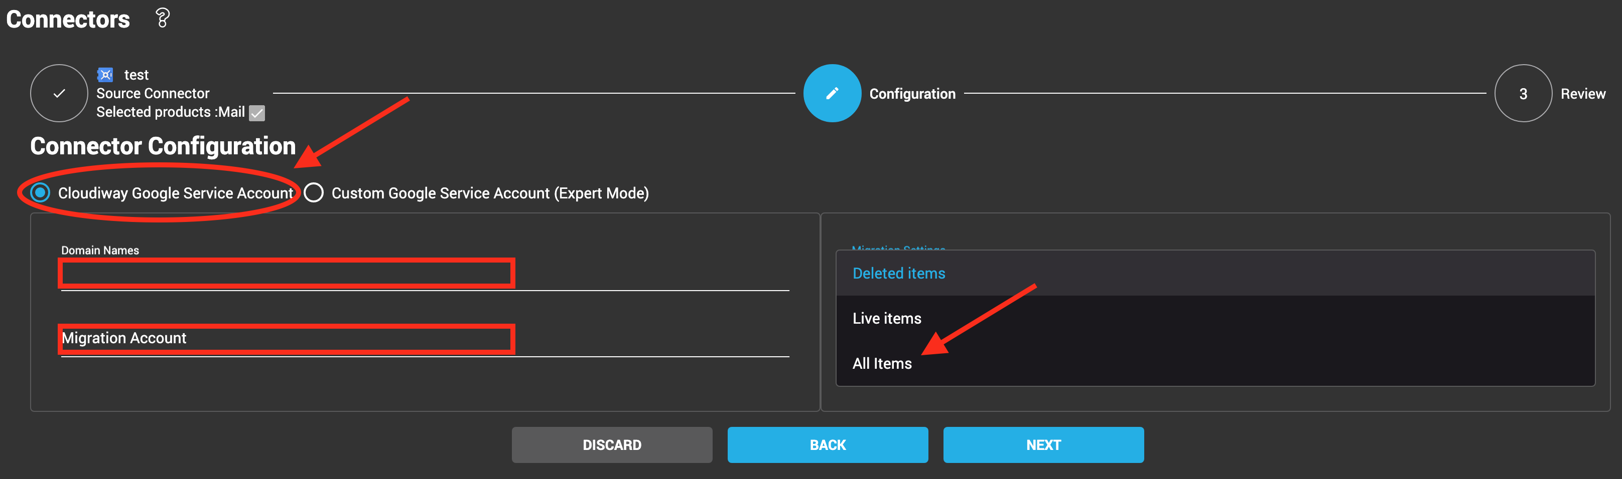Jump to the Review step label
The width and height of the screenshot is (1622, 479).
point(1582,93)
